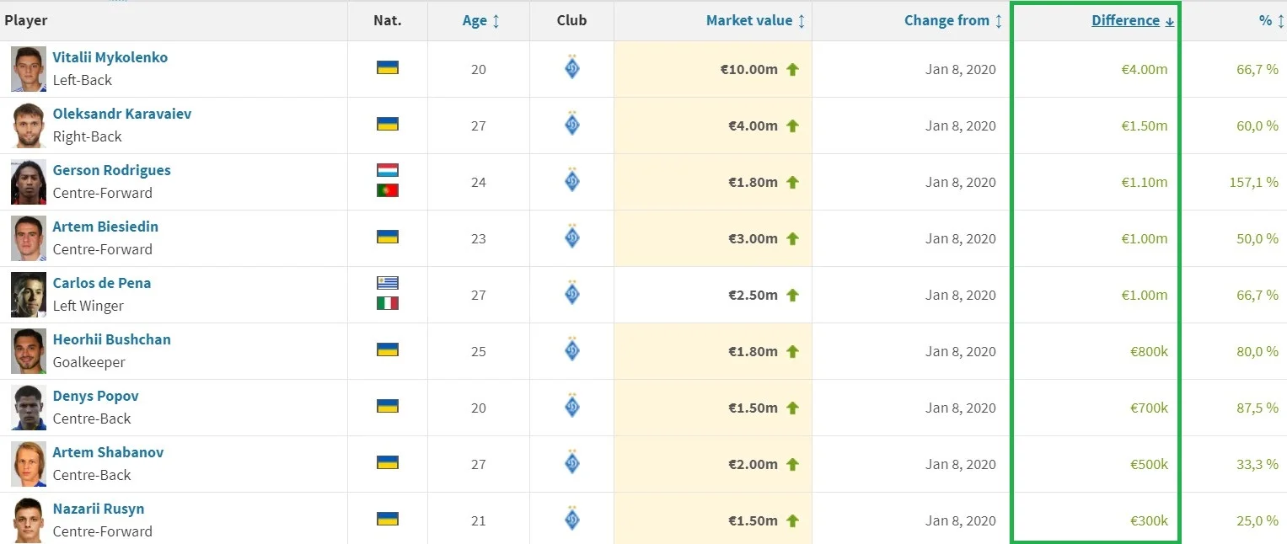Click the Italy flag in Carlos de Pena's row

[x=388, y=303]
